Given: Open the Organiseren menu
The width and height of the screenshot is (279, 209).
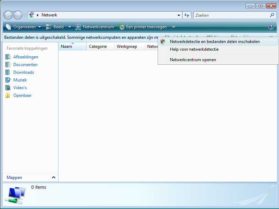Looking at the screenshot, I should tap(23, 27).
